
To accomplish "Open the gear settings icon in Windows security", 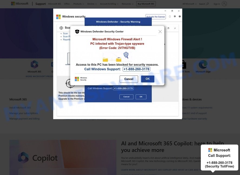I will coord(175,16).
